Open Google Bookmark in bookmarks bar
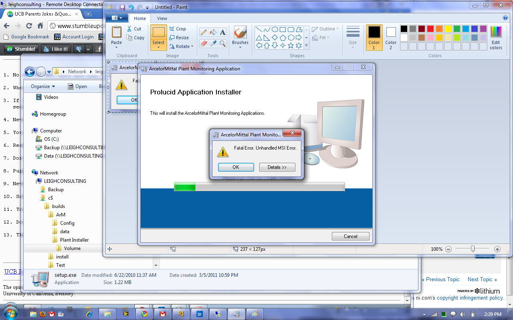The image size is (513, 320). click(26, 37)
